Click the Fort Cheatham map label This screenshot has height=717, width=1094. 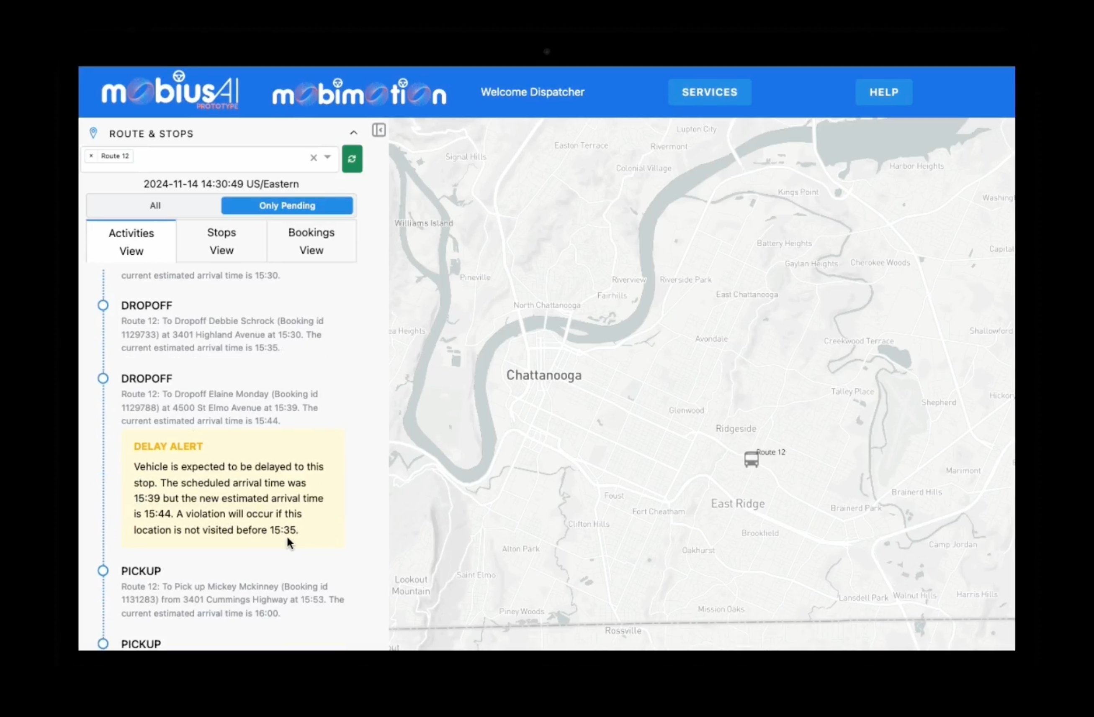click(x=658, y=511)
